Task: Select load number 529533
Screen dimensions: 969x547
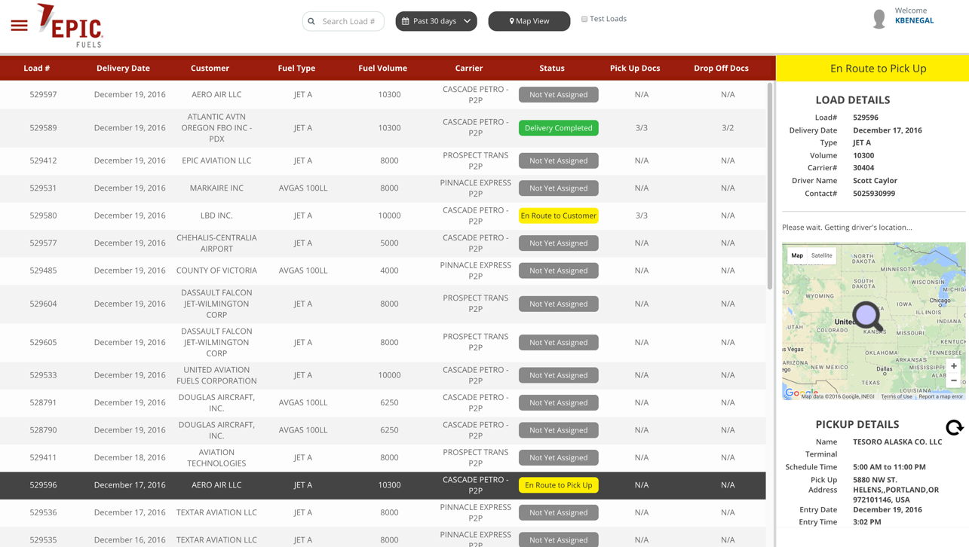Action: [43, 375]
